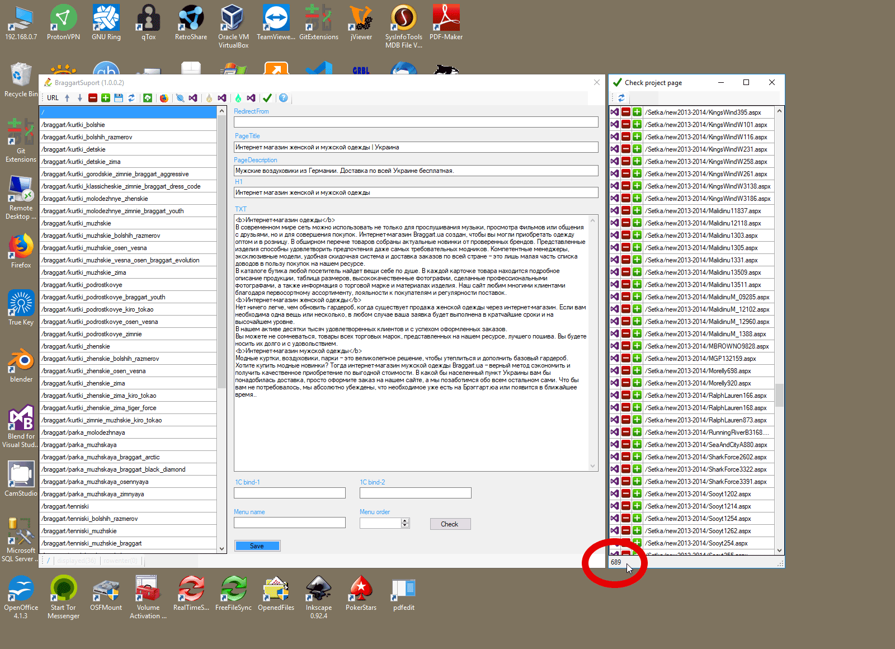Select the highlighted root "/" URL row
Viewport: 895px width, 649px height.
[128, 112]
